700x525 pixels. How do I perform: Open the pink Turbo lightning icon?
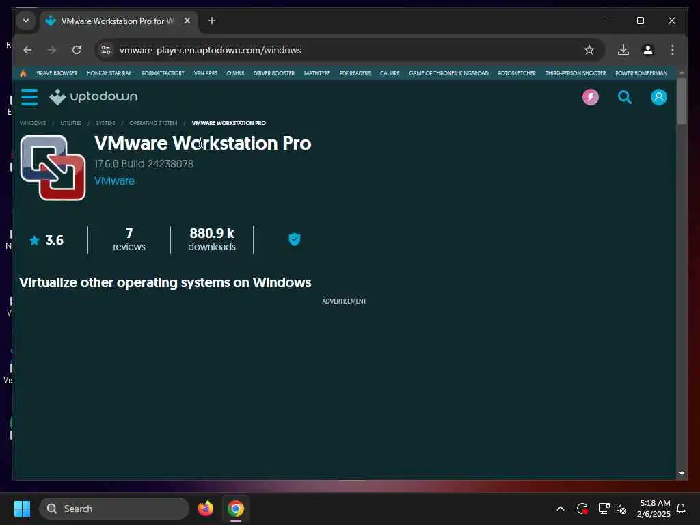point(590,97)
